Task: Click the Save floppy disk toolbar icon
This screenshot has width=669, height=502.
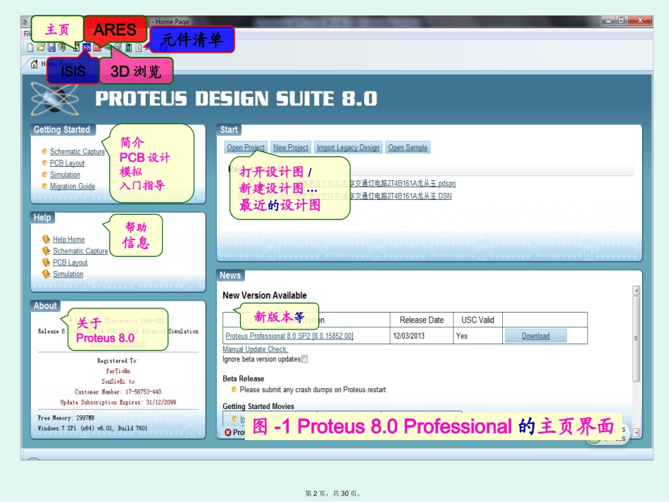Action: [51, 47]
